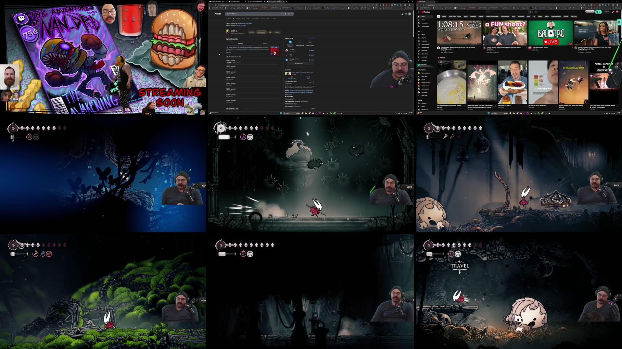The height and width of the screenshot is (349, 622).
Task: Open Liked videos in YouTube sidebar
Action: [x=425, y=54]
